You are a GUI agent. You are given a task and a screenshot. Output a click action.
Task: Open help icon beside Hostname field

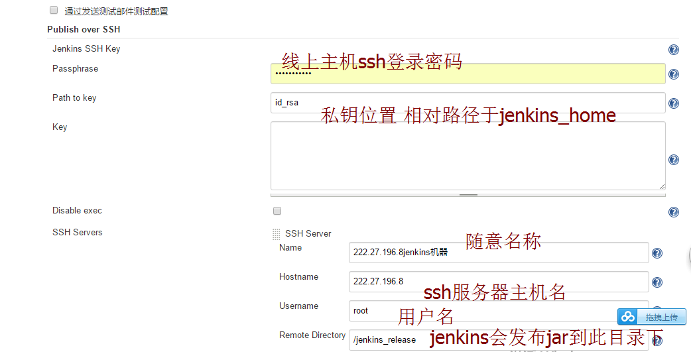pos(657,282)
